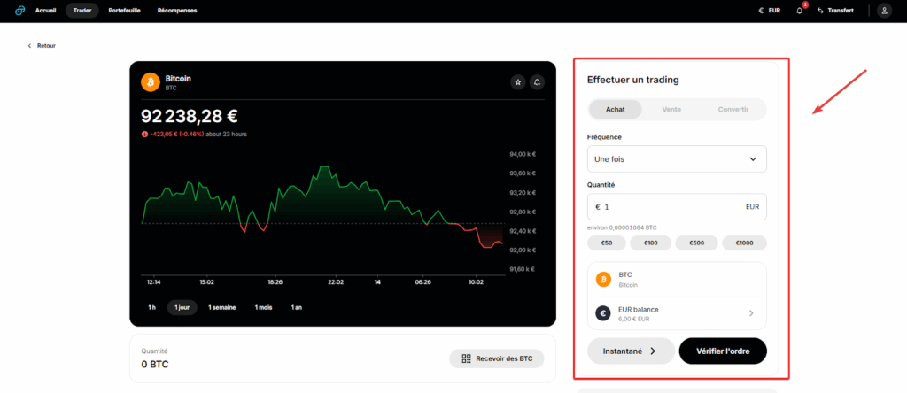Click Recevoir des BTC button
Screen dimensions: 907x393
[497, 358]
